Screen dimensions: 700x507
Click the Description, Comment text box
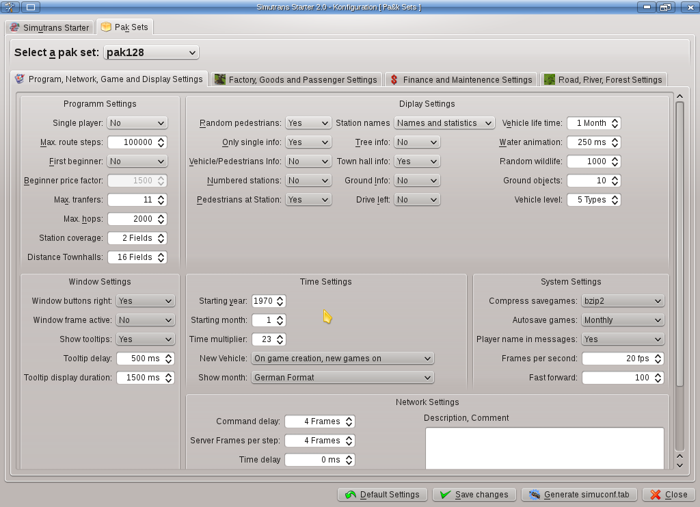click(545, 448)
